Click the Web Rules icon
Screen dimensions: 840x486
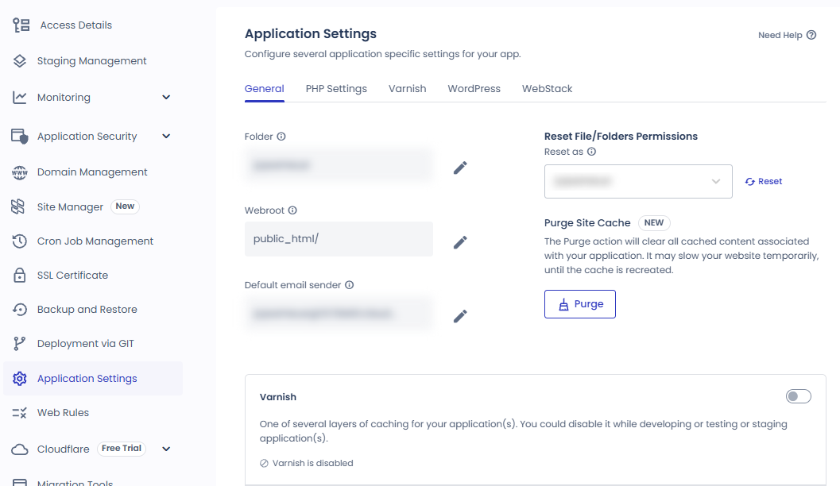pos(19,413)
